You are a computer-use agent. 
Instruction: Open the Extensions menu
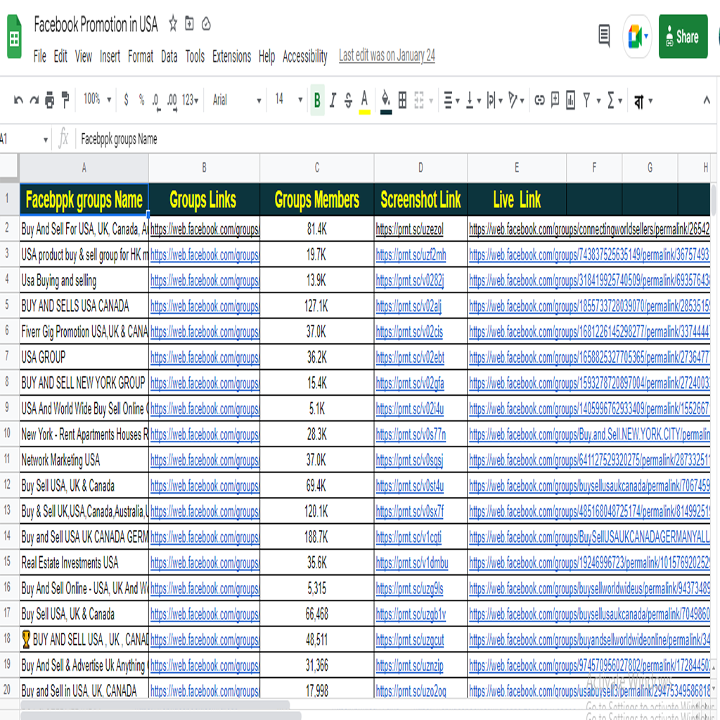[231, 56]
